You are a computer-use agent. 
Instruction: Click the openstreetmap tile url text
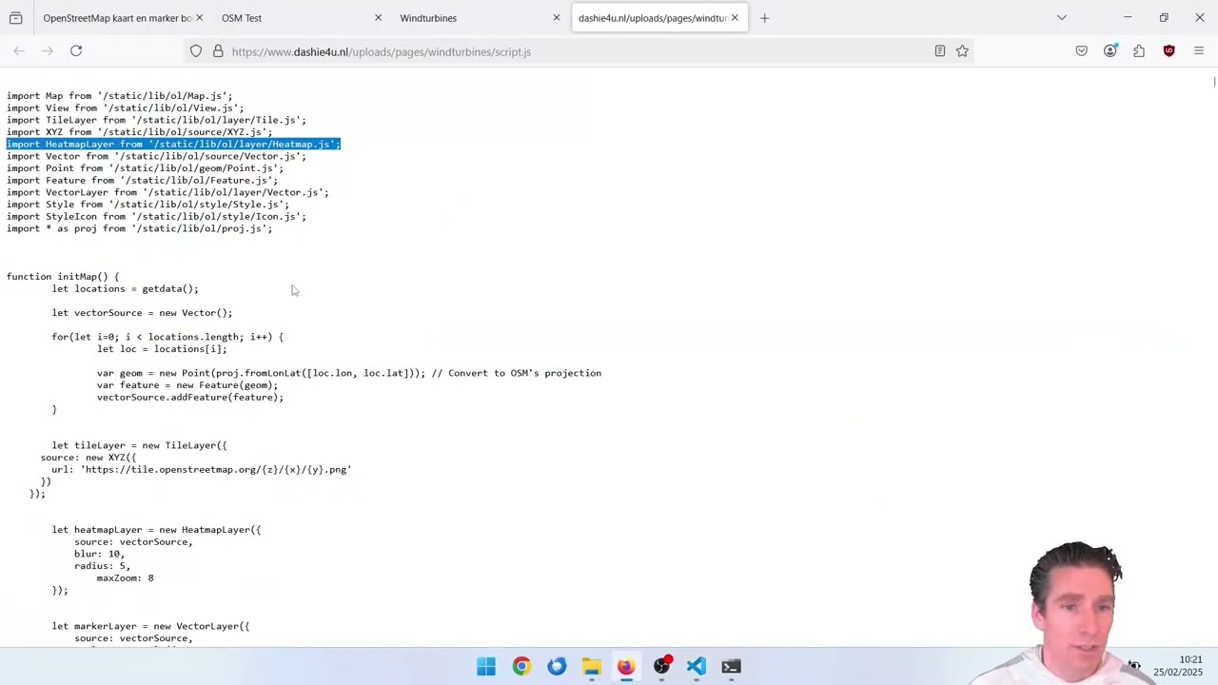pyautogui.click(x=218, y=469)
